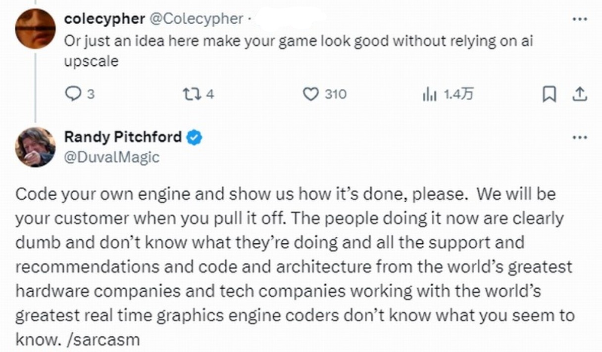This screenshot has width=602, height=352.
Task: Click the 310 likes count
Action: point(336,94)
